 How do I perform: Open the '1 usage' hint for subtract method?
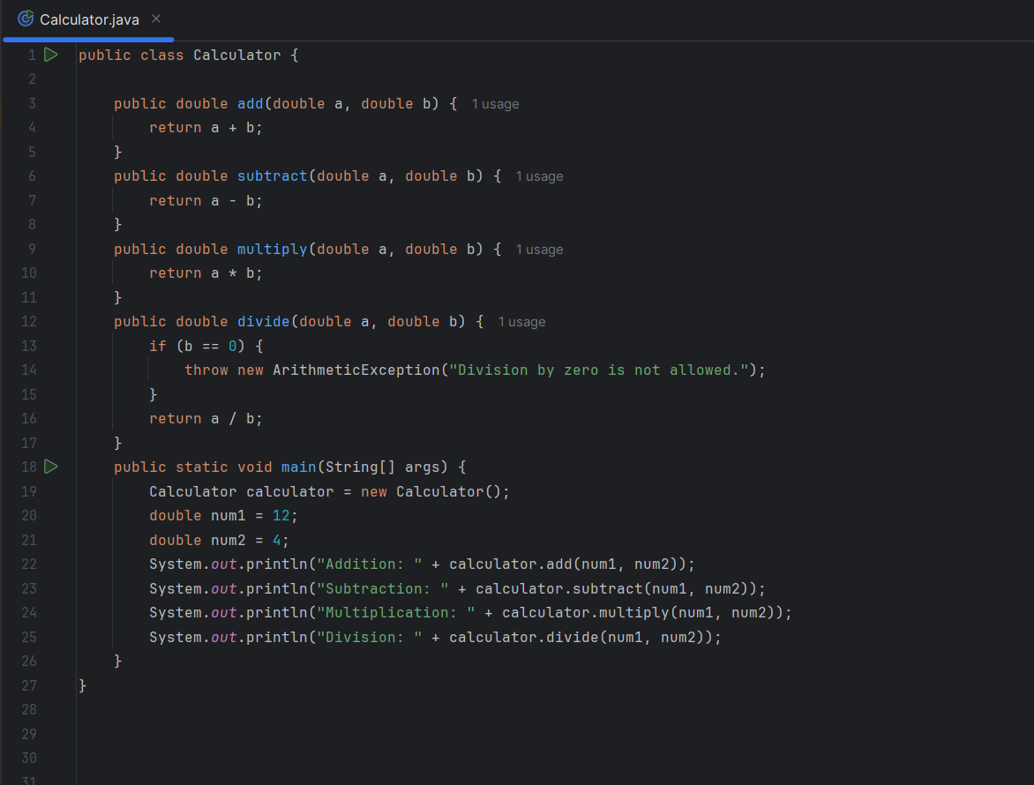(x=539, y=176)
